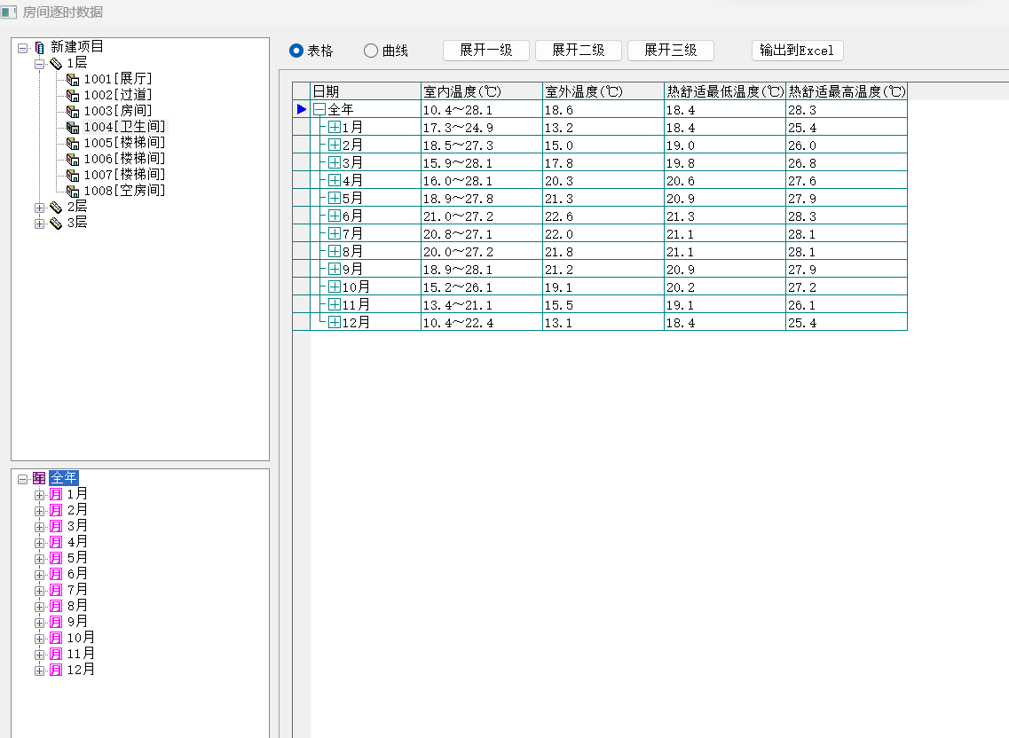Expand the 2层 floor node
This screenshot has width=1009, height=738.
[39, 208]
